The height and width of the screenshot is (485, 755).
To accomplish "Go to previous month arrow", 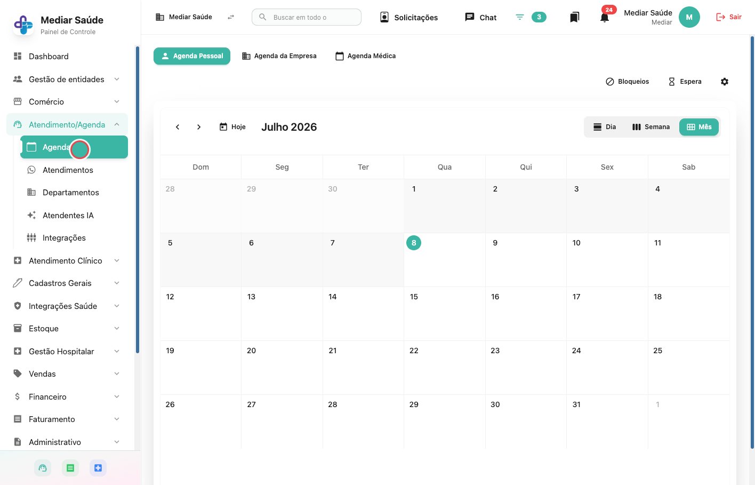I will click(178, 127).
